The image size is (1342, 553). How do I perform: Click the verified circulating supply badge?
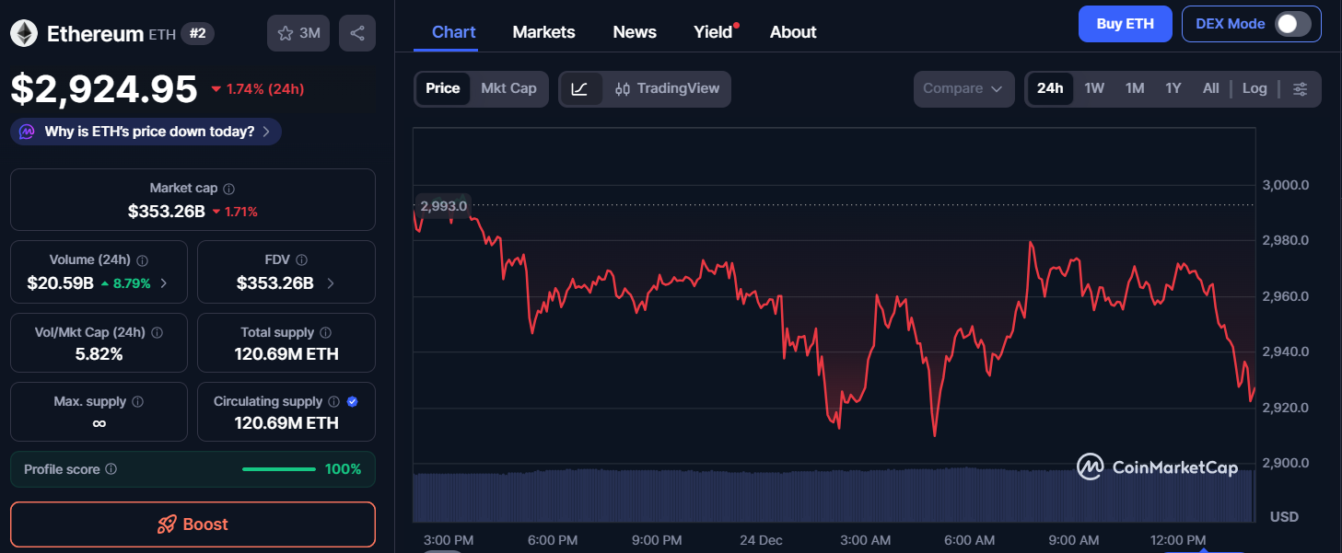coord(353,402)
